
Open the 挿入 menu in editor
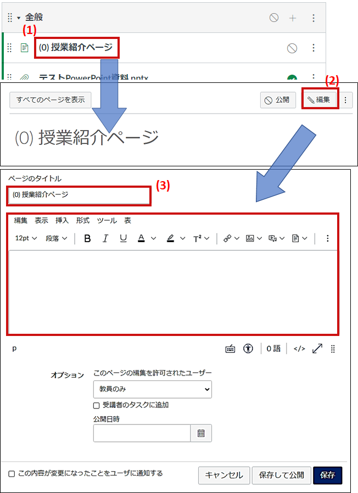(x=62, y=221)
